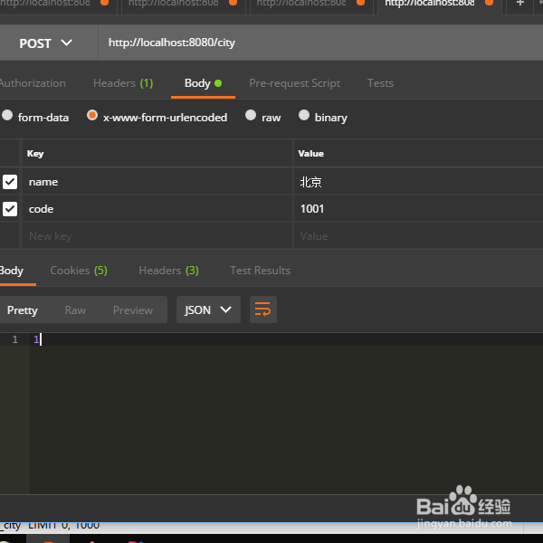543x543 pixels.
Task: Click the 北京 value cell
Action: click(418, 182)
